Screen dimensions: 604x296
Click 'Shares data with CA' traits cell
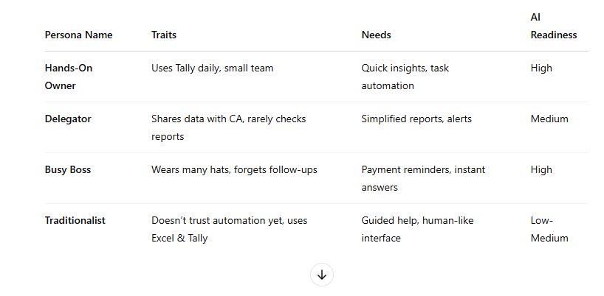tap(228, 127)
